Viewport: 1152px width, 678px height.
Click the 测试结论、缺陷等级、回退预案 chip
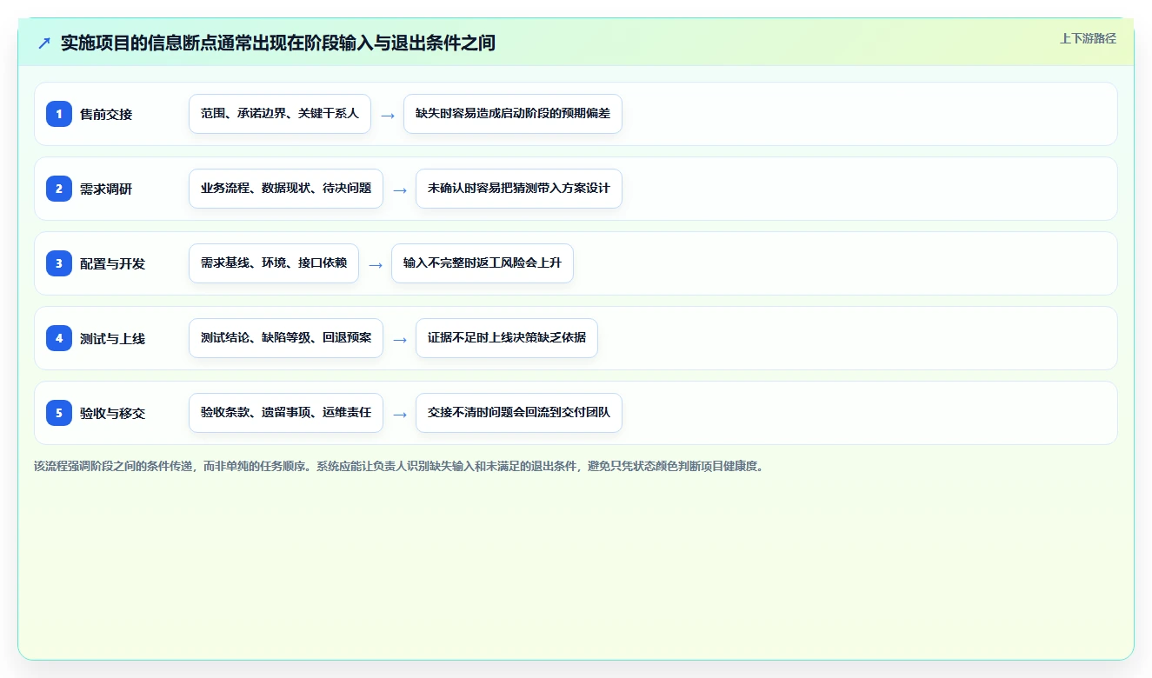pyautogui.click(x=286, y=338)
